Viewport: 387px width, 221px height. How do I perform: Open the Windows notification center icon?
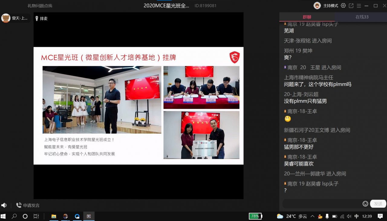tap(380, 216)
